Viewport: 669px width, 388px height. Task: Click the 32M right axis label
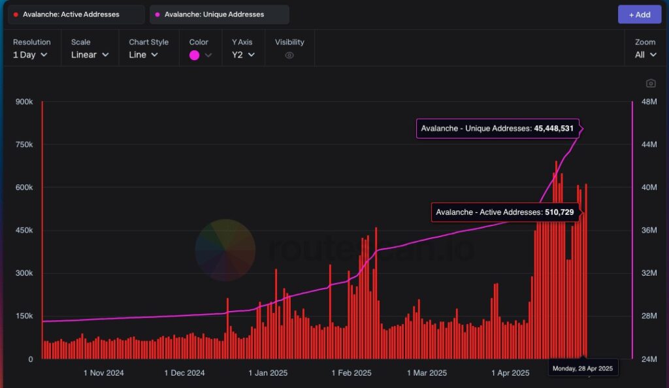coord(649,273)
